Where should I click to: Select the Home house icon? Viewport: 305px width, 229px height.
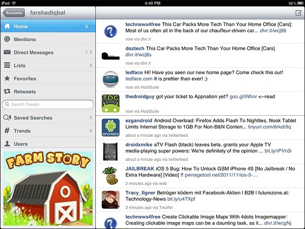(7, 26)
